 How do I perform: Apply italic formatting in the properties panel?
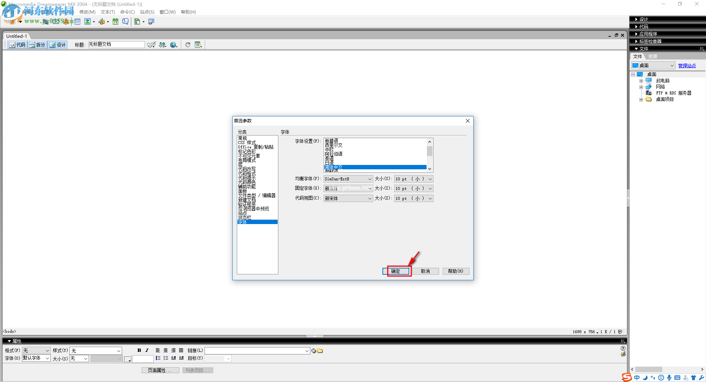[147, 350]
